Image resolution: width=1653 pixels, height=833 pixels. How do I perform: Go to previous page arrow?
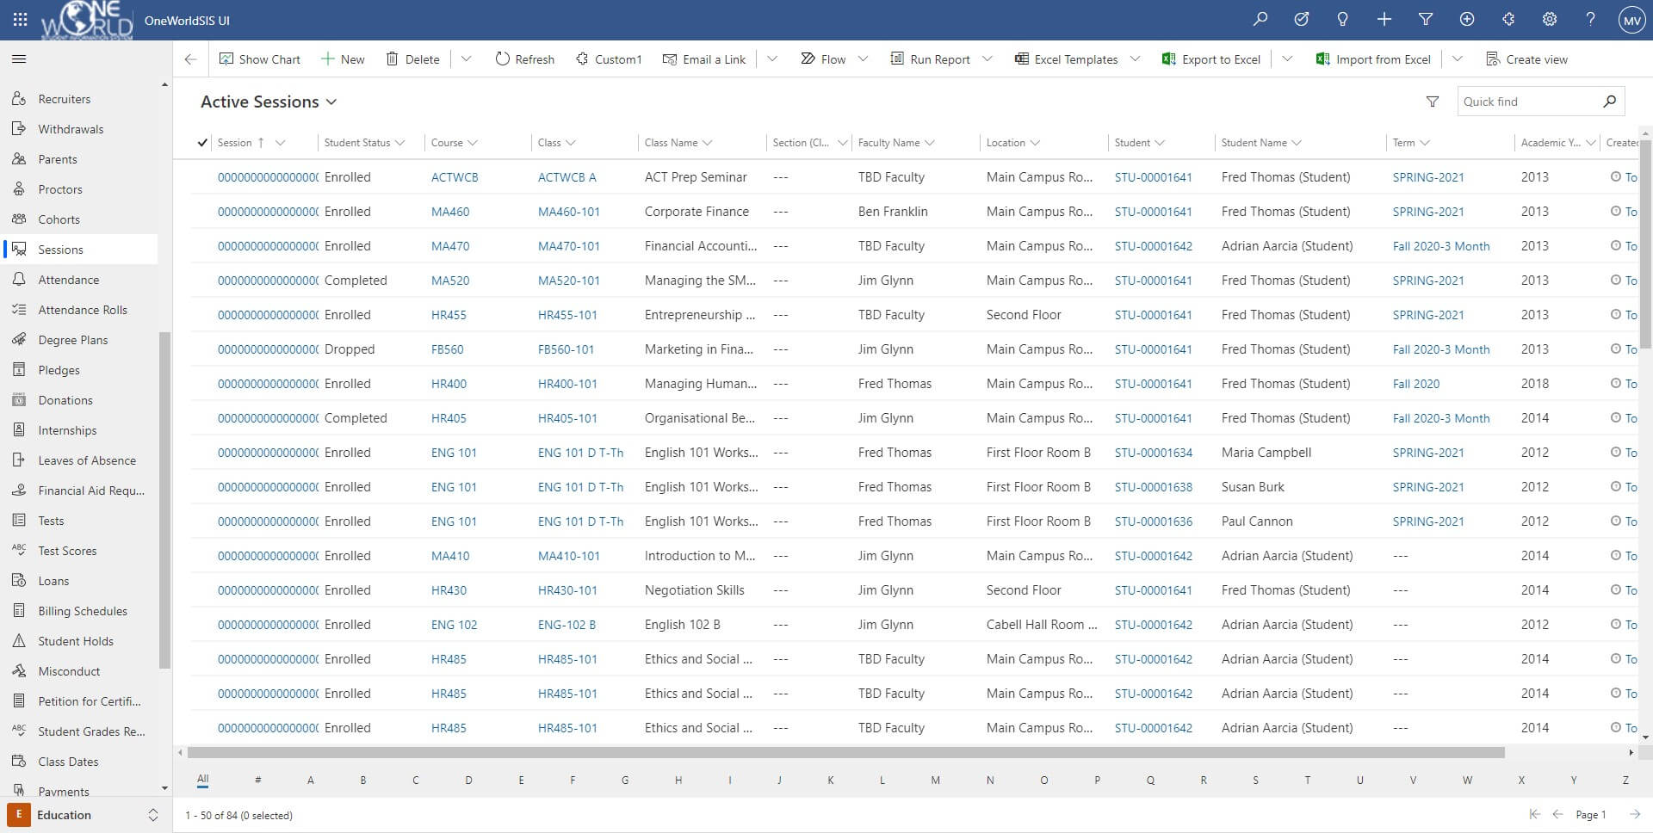pyautogui.click(x=1557, y=814)
